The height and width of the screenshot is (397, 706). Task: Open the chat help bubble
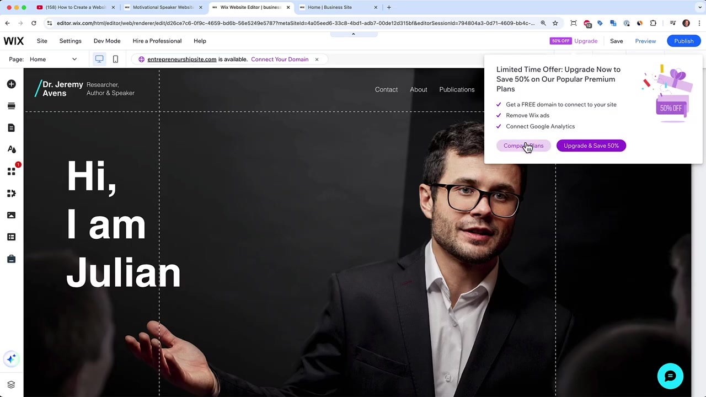[670, 377]
